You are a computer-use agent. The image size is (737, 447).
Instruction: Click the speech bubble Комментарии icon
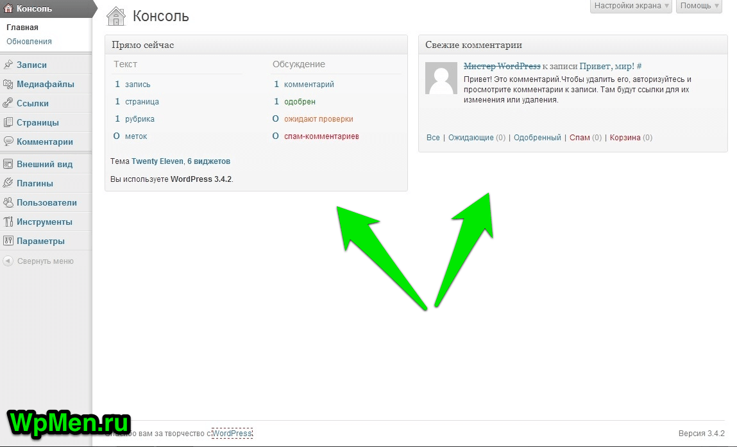tap(8, 142)
